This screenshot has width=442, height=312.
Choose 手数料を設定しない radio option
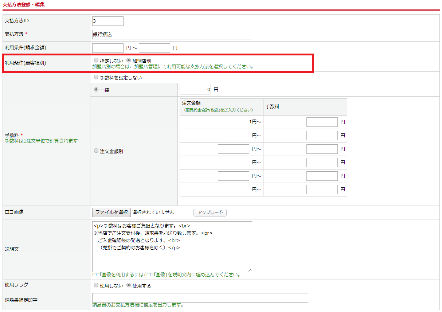pyautogui.click(x=96, y=77)
